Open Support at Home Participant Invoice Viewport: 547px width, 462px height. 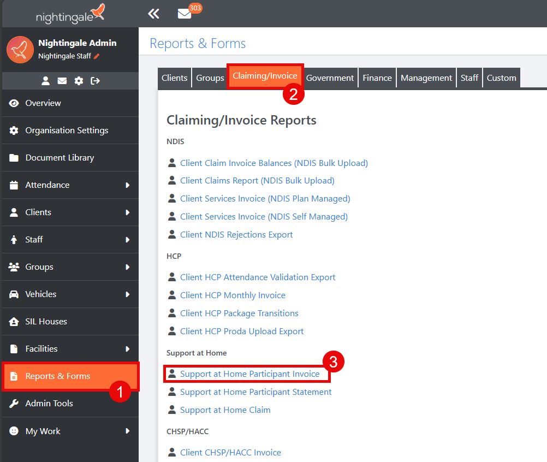point(250,374)
